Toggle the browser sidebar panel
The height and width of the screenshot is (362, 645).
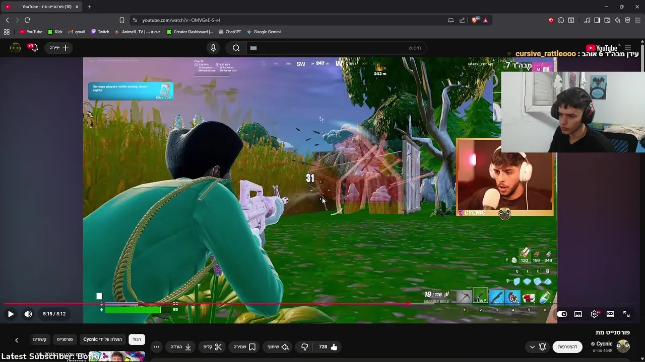click(x=597, y=20)
